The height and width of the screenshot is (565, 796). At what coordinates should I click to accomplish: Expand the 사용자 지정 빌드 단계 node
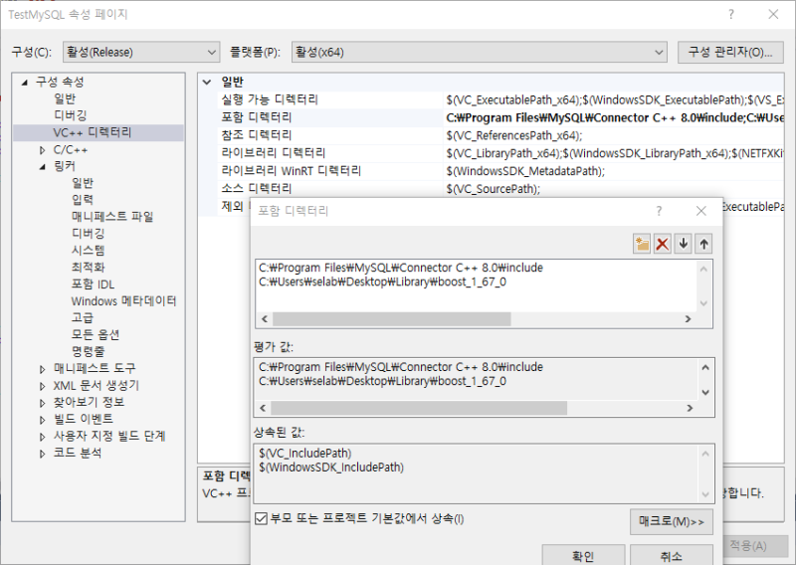coord(43,437)
